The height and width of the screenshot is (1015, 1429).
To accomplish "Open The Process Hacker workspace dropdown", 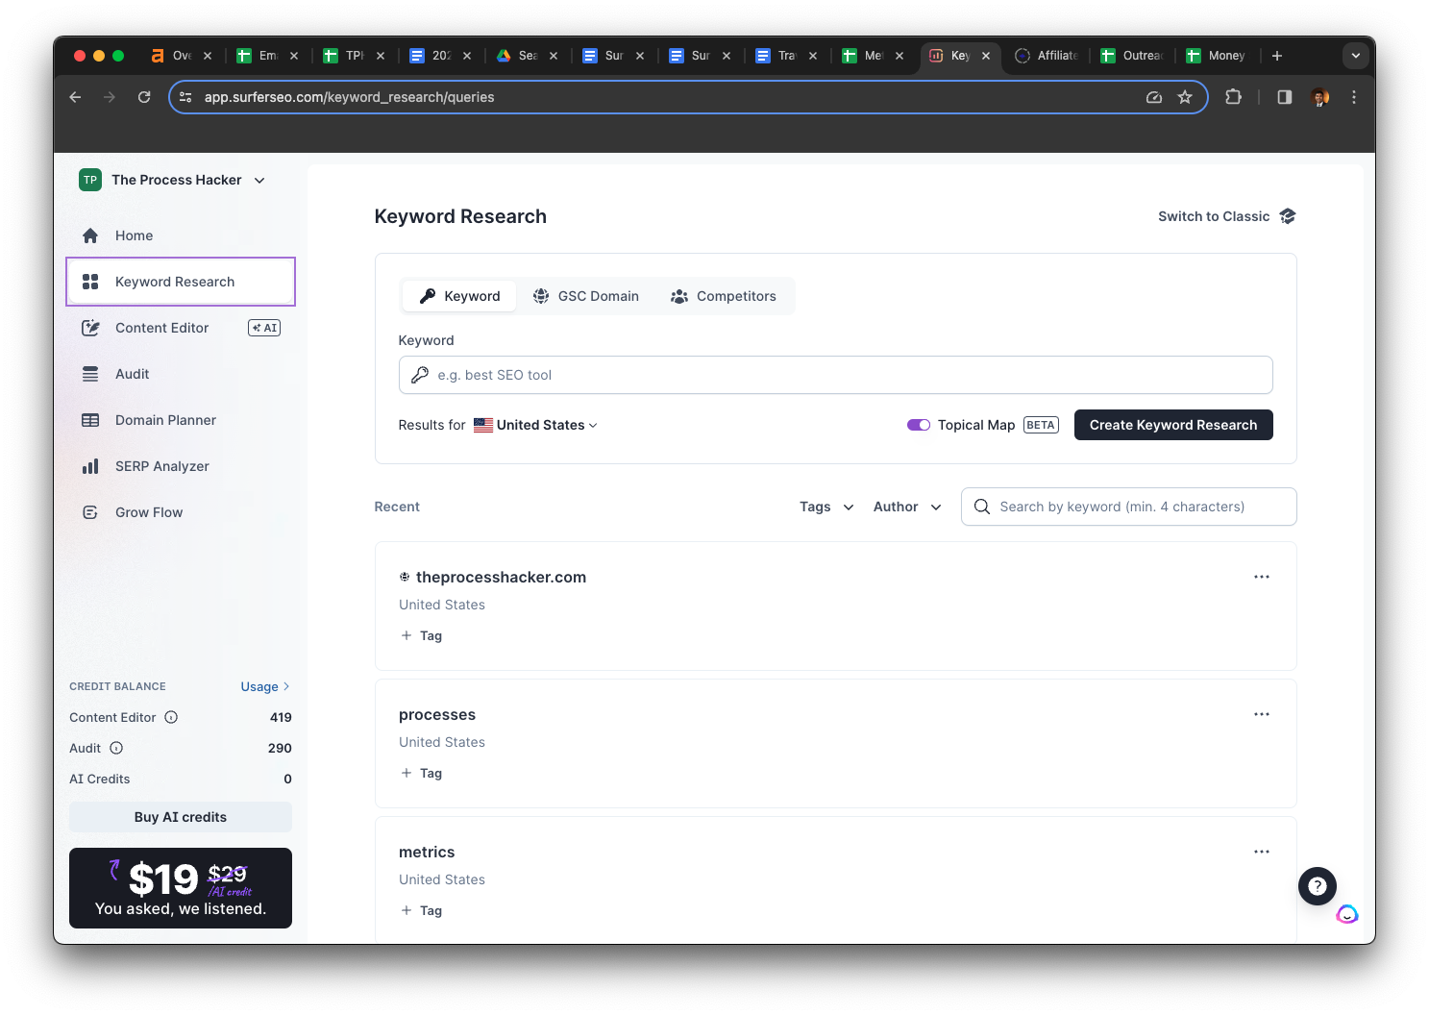I will [172, 180].
